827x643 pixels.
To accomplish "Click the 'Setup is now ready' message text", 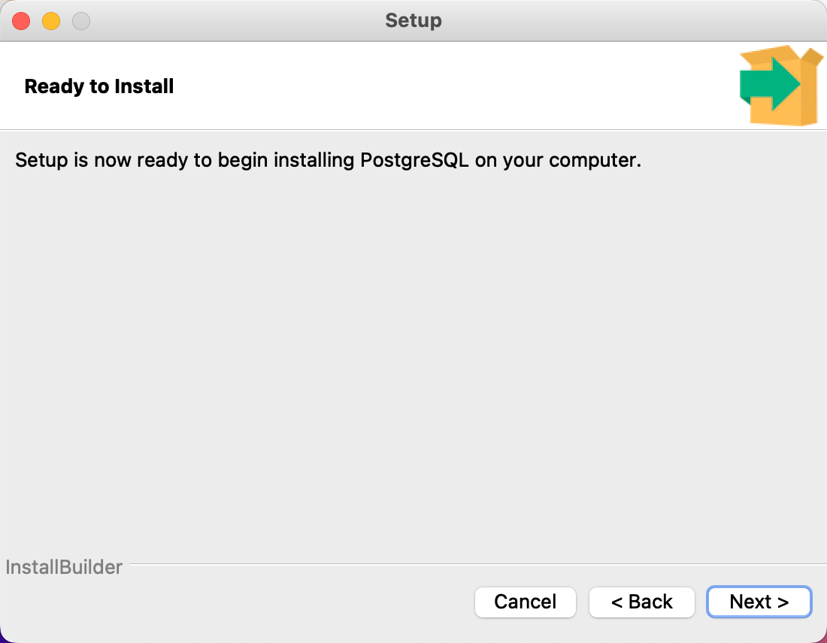I will tap(328, 160).
